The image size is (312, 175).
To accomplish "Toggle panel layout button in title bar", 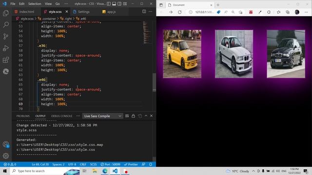I will (x=114, y=4).
